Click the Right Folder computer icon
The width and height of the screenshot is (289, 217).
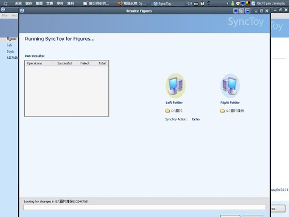230,86
